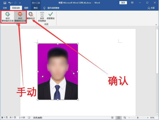Open the Undo history dropdown arrow
159x120 pixels.
[12, 3]
